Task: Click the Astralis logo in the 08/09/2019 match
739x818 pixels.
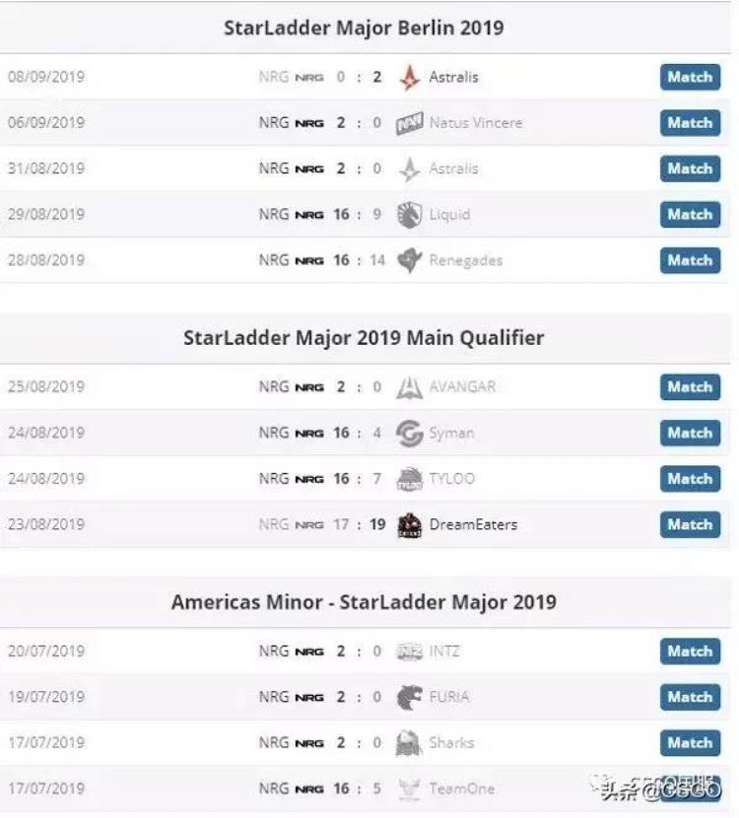Action: coord(409,77)
